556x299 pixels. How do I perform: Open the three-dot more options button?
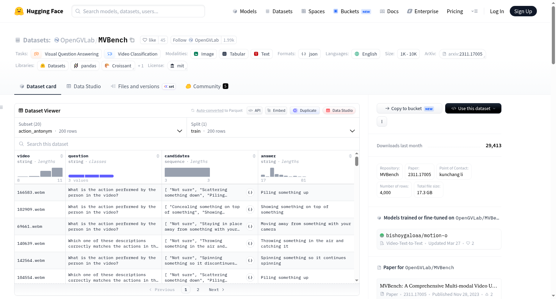point(382,122)
